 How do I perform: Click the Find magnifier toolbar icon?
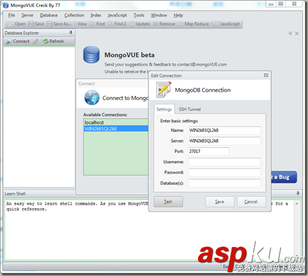pyautogui.click(x=92, y=24)
